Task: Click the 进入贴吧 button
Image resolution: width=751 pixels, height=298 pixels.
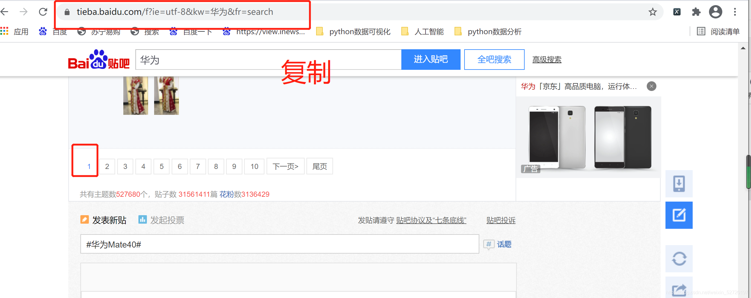Action: coord(431,60)
